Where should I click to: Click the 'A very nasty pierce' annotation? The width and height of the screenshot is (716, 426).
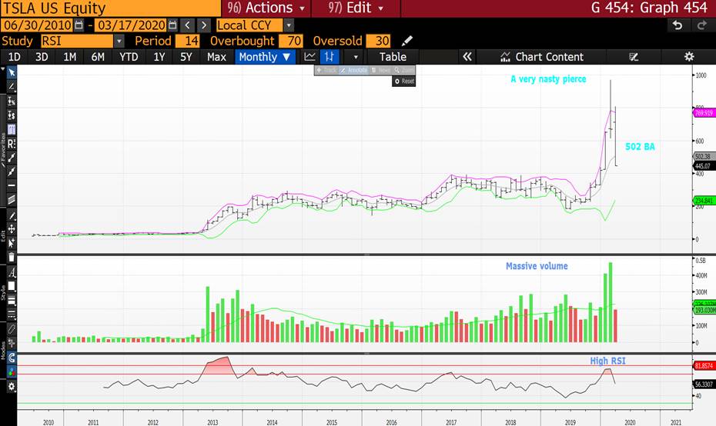pyautogui.click(x=548, y=79)
